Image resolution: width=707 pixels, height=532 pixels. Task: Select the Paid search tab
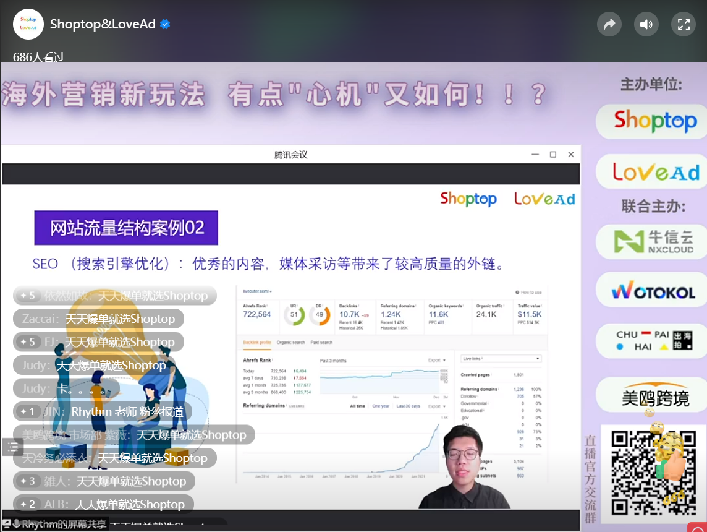click(321, 343)
